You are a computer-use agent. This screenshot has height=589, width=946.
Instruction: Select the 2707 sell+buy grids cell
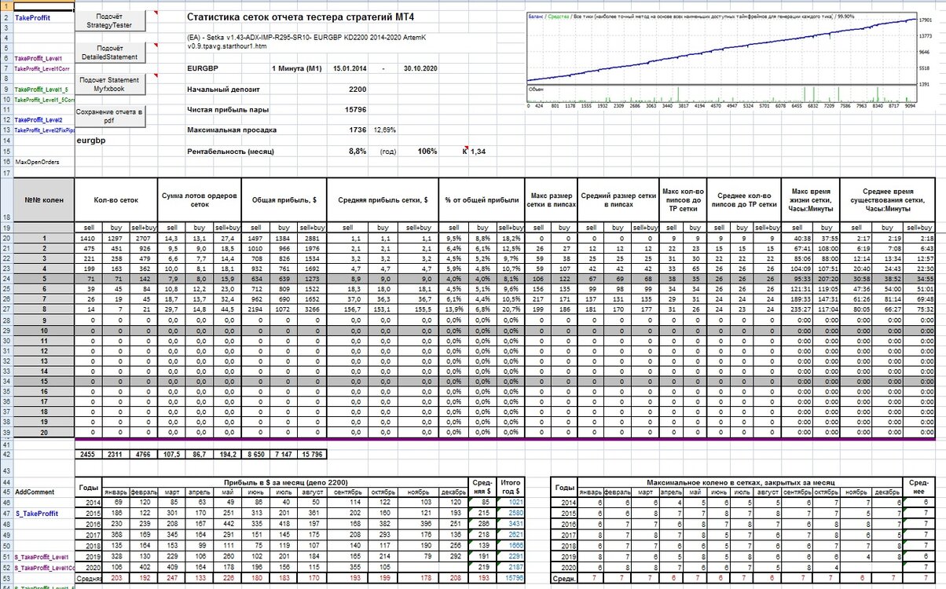pyautogui.click(x=143, y=237)
